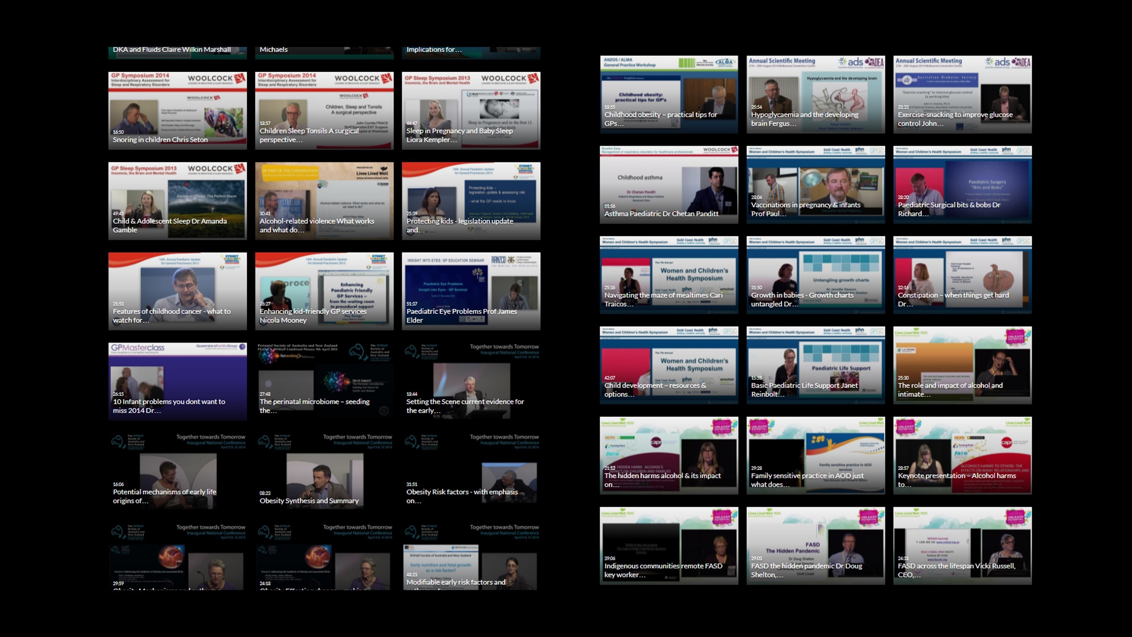Open 'Snoring in children Chris Seton' video
Viewport: 1132px width, 637px height.
[177, 111]
